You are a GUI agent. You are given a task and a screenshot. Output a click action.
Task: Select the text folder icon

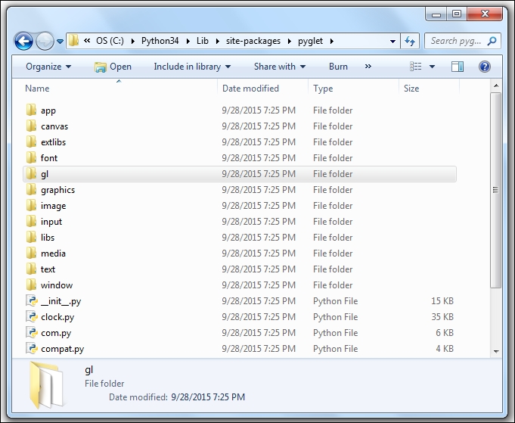click(31, 269)
